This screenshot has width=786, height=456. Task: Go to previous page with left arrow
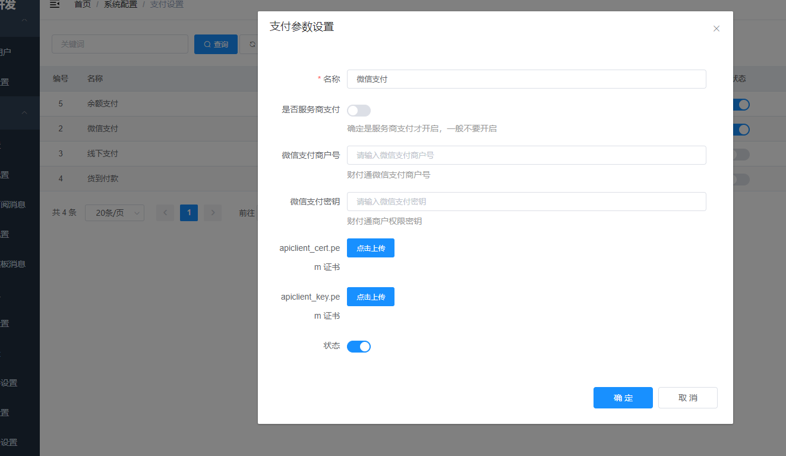[x=165, y=212]
